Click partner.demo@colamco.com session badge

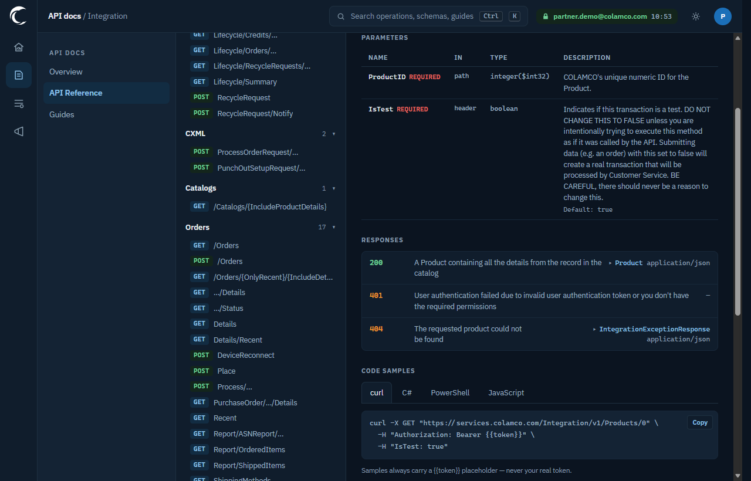[607, 16]
